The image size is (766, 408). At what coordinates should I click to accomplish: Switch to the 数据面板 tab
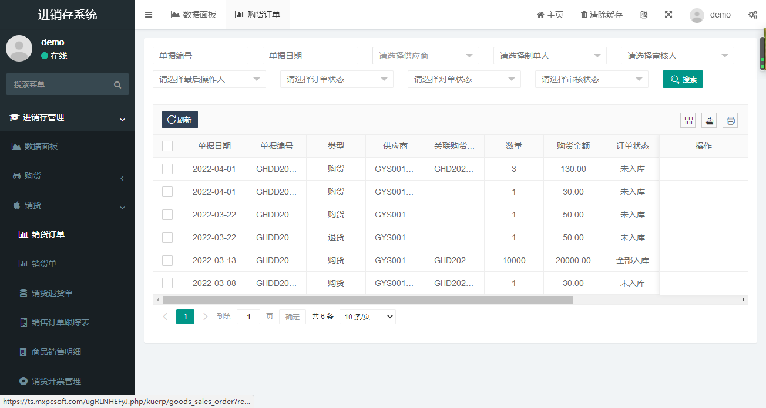193,15
